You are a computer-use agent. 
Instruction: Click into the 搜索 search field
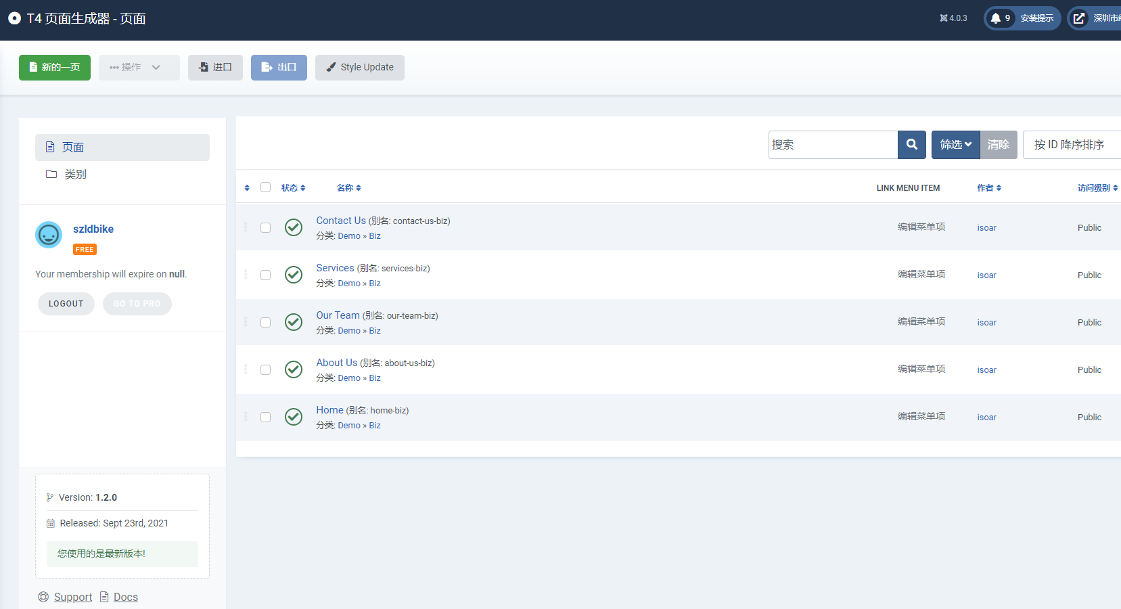pyautogui.click(x=832, y=145)
